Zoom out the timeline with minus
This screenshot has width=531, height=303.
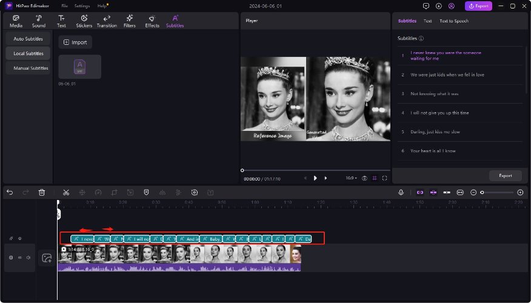click(x=473, y=192)
